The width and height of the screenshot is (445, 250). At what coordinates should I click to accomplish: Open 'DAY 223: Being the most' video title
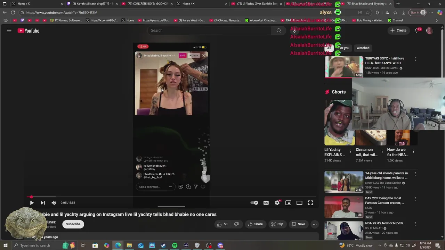click(385, 201)
